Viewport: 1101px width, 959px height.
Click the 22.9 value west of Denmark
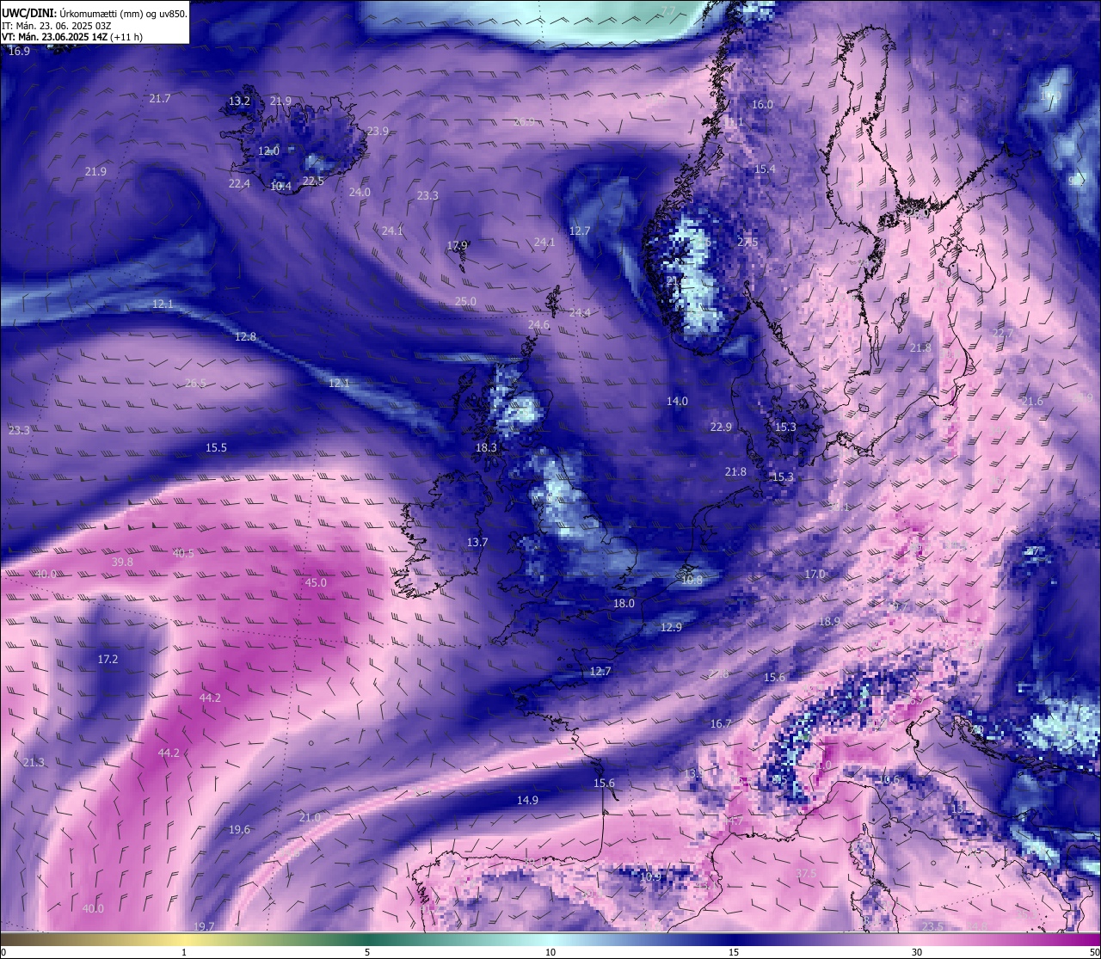click(721, 427)
